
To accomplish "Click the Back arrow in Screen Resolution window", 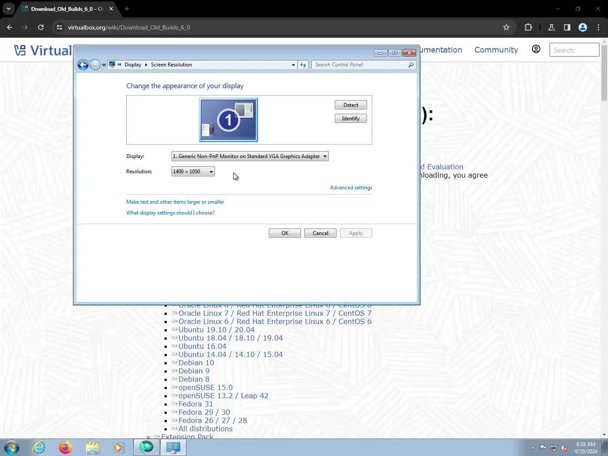I will pyautogui.click(x=83, y=65).
